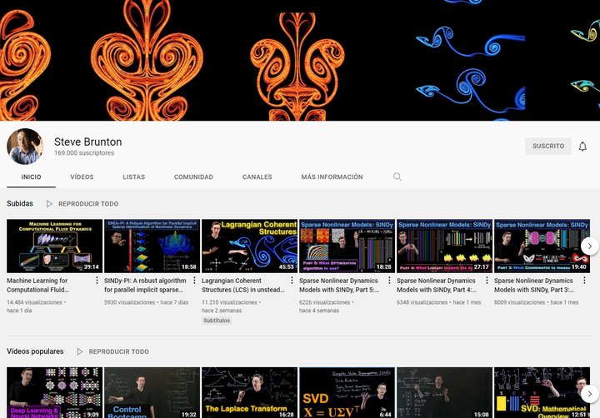Screen dimensions: 600x418
Task: Show next videos in Vídeos populares row
Action: [x=590, y=394]
